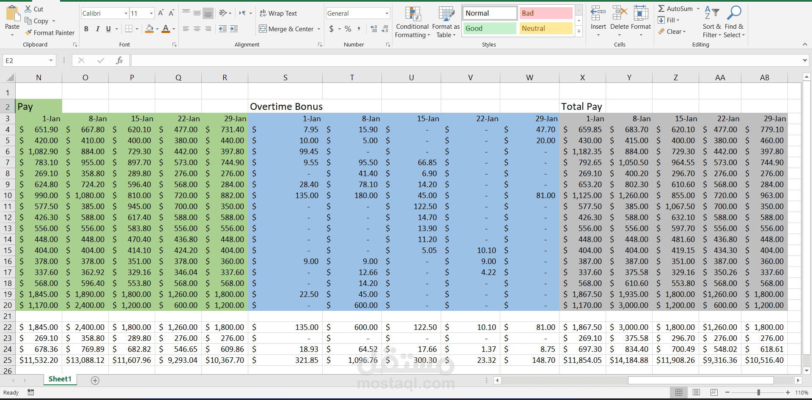Add a new sheet with plus icon
Image resolution: width=812 pixels, height=400 pixels.
click(95, 381)
